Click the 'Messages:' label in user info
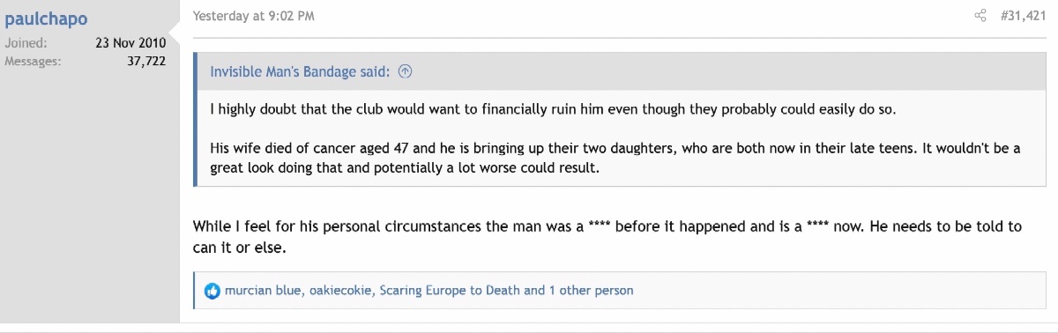The width and height of the screenshot is (1058, 333). [33, 61]
